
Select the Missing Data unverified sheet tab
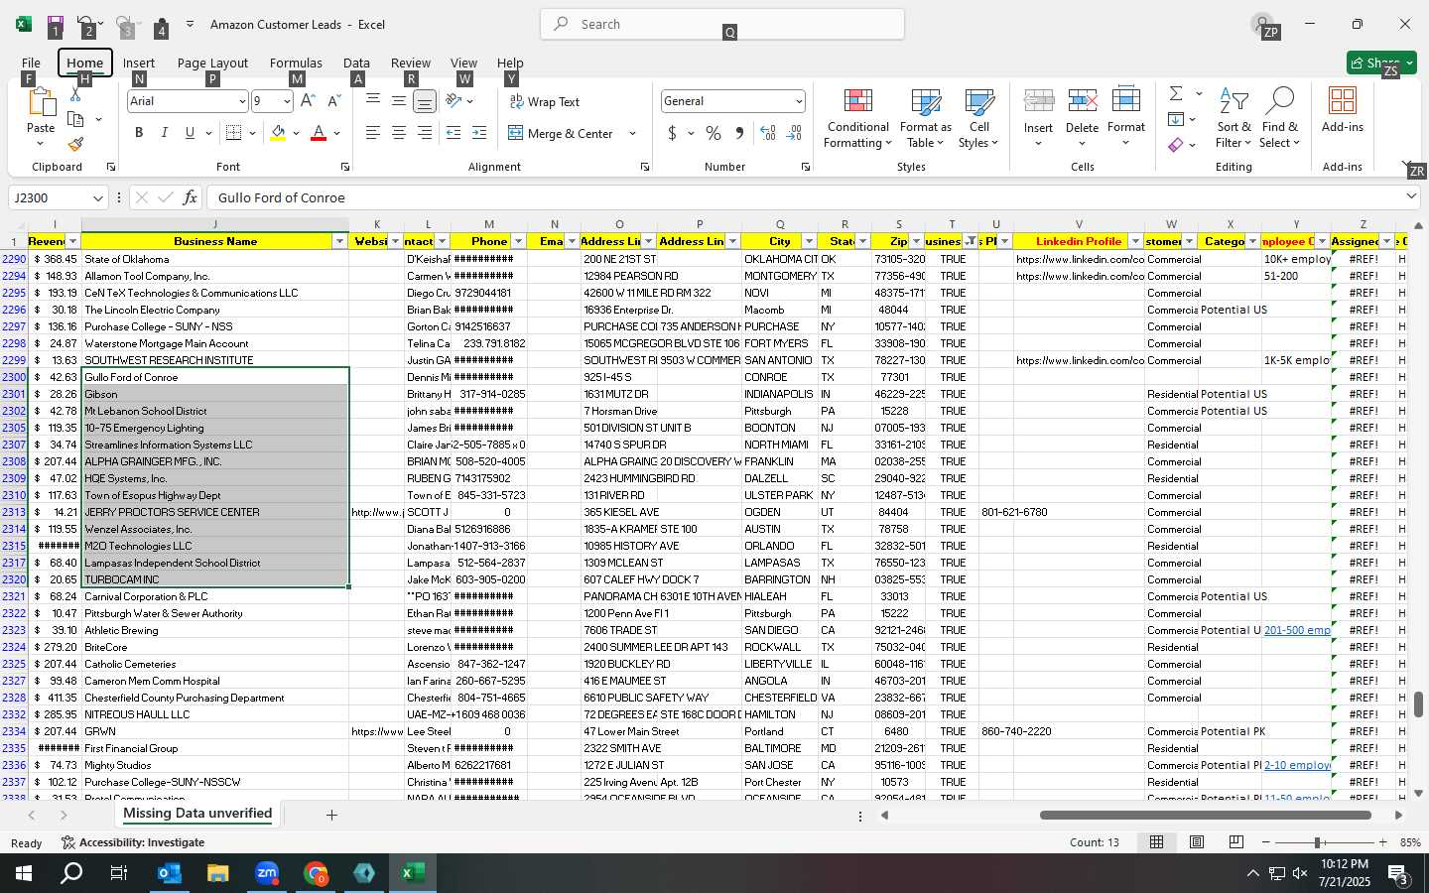[197, 814]
